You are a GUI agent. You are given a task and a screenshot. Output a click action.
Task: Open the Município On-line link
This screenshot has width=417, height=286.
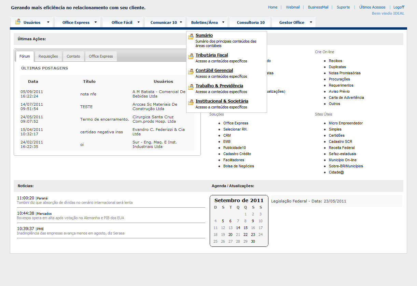343,160
